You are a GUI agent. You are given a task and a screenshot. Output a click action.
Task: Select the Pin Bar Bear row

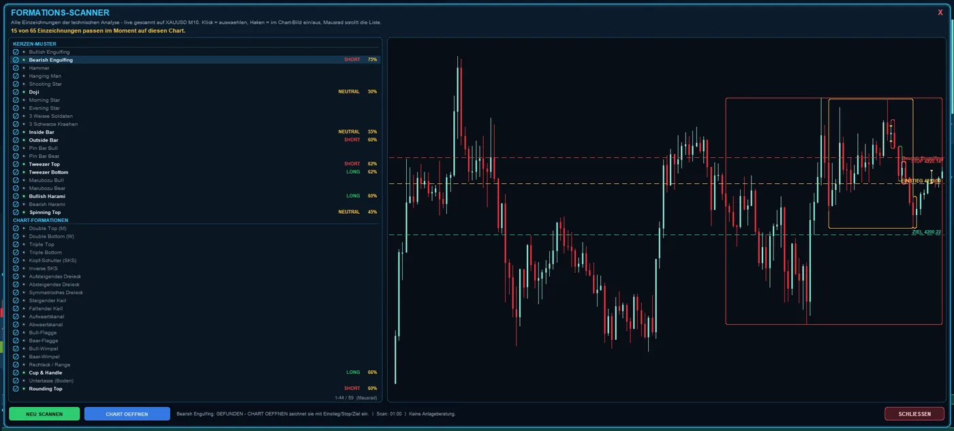195,156
